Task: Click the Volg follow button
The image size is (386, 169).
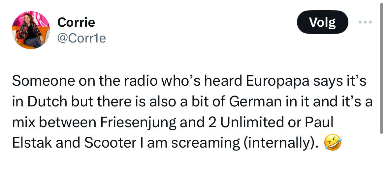Action: 322,22
